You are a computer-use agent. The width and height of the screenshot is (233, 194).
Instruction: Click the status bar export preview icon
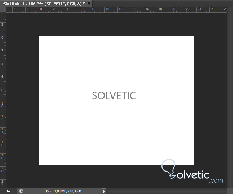point(21,191)
